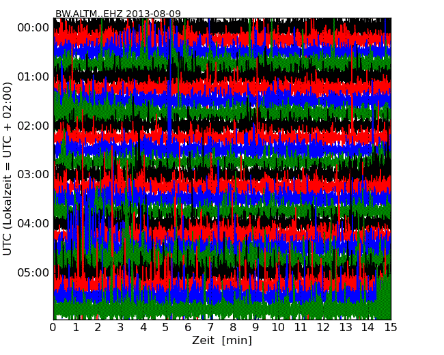Click the 15 minute tick label
The width and height of the screenshot is (444, 355).
pos(391,328)
